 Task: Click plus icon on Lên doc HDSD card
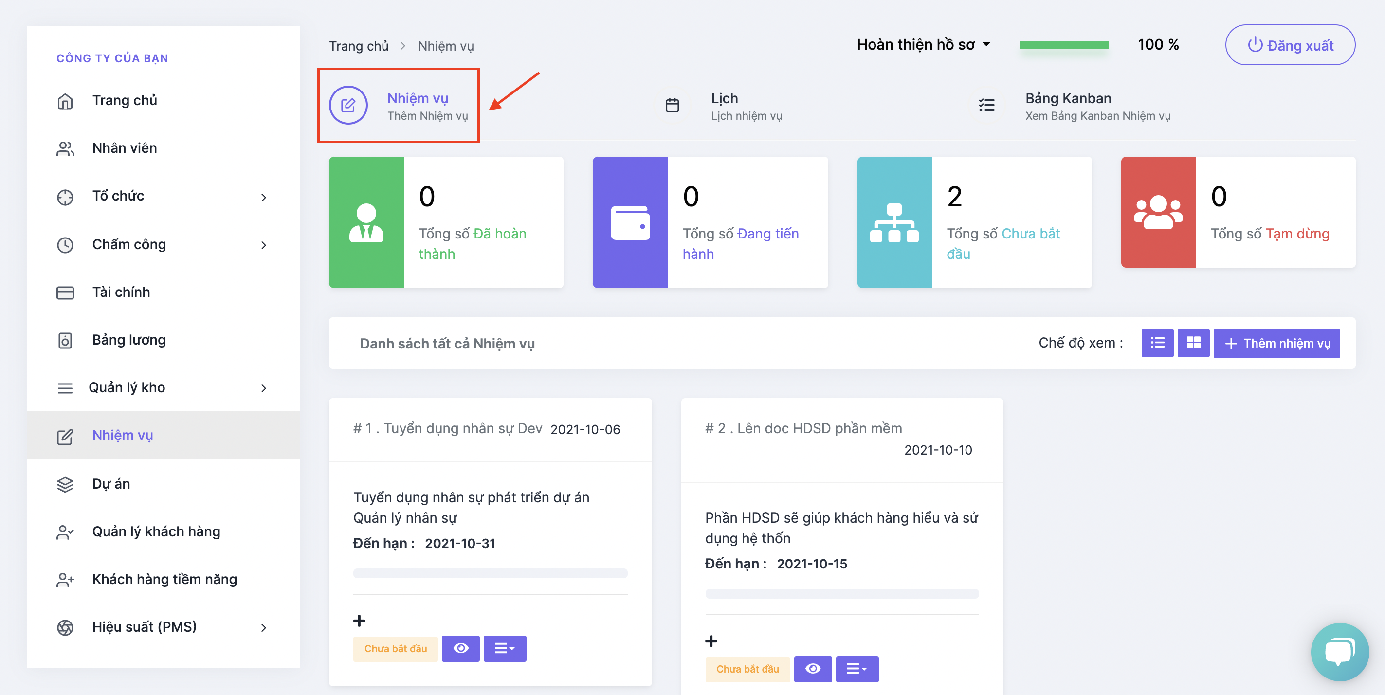tap(711, 641)
